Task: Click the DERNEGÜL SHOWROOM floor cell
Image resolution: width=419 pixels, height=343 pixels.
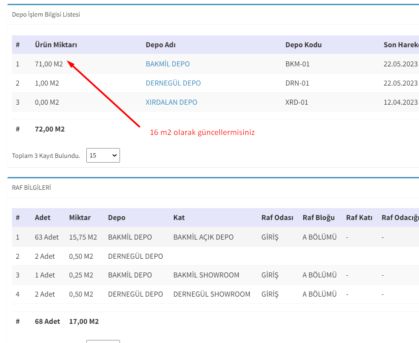Action: [x=212, y=294]
